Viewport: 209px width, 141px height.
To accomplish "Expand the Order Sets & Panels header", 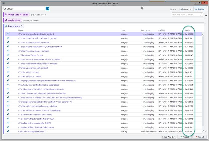I will pyautogui.click(x=18, y=15).
